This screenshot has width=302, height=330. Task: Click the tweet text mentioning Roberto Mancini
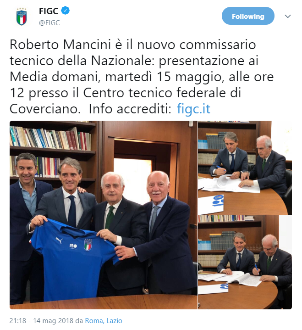coord(142,77)
